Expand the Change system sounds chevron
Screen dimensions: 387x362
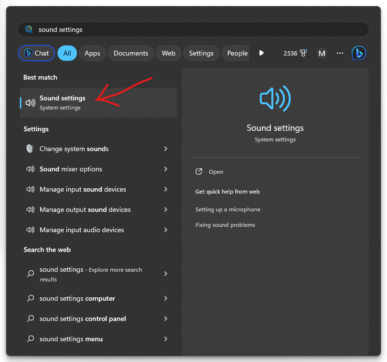(x=165, y=149)
